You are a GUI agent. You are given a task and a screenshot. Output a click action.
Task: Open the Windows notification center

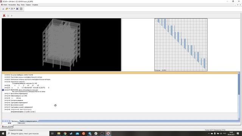tap(238, 133)
